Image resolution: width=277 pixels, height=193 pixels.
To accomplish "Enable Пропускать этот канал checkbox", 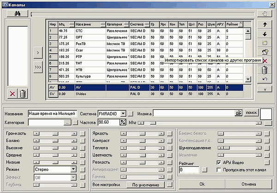I will click(219, 170).
